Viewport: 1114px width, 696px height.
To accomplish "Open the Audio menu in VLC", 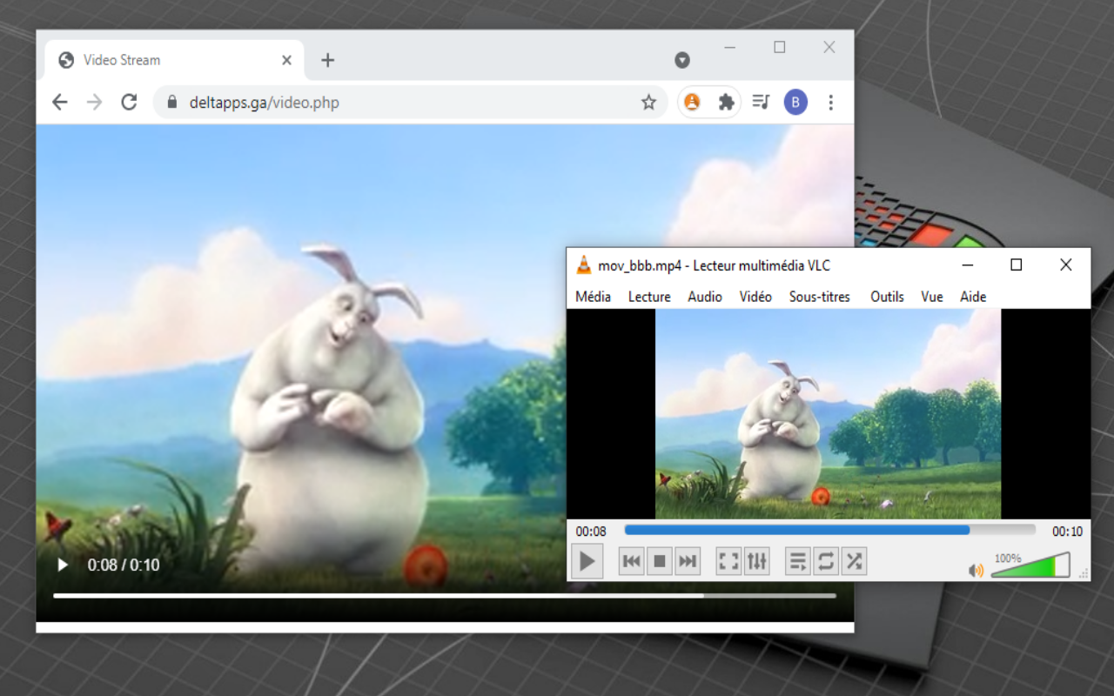I will pyautogui.click(x=705, y=297).
